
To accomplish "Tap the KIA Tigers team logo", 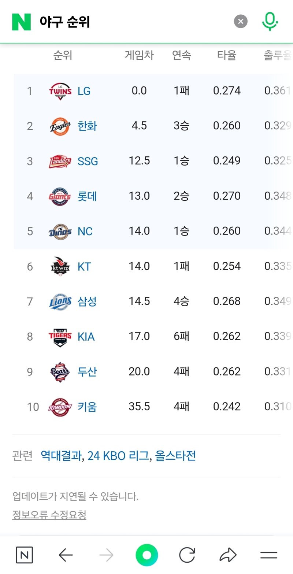I will coord(60,337).
